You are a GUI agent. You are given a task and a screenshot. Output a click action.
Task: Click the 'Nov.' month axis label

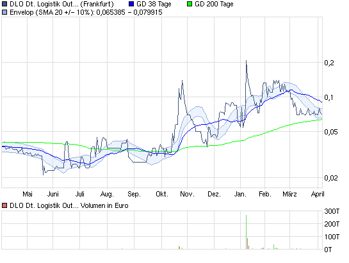187,194
